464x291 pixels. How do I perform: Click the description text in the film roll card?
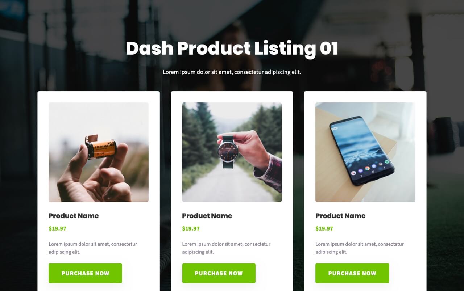tap(93, 248)
